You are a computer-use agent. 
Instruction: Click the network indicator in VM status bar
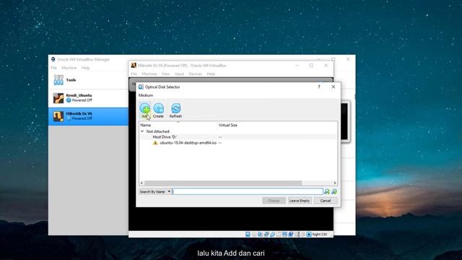266,234
